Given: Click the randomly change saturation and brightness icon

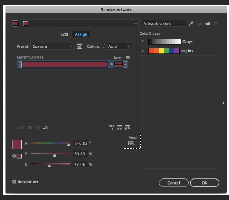Looking at the screenshot, I should click(119, 127).
